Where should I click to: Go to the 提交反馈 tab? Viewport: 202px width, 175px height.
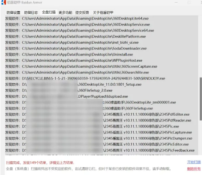coord(82,13)
